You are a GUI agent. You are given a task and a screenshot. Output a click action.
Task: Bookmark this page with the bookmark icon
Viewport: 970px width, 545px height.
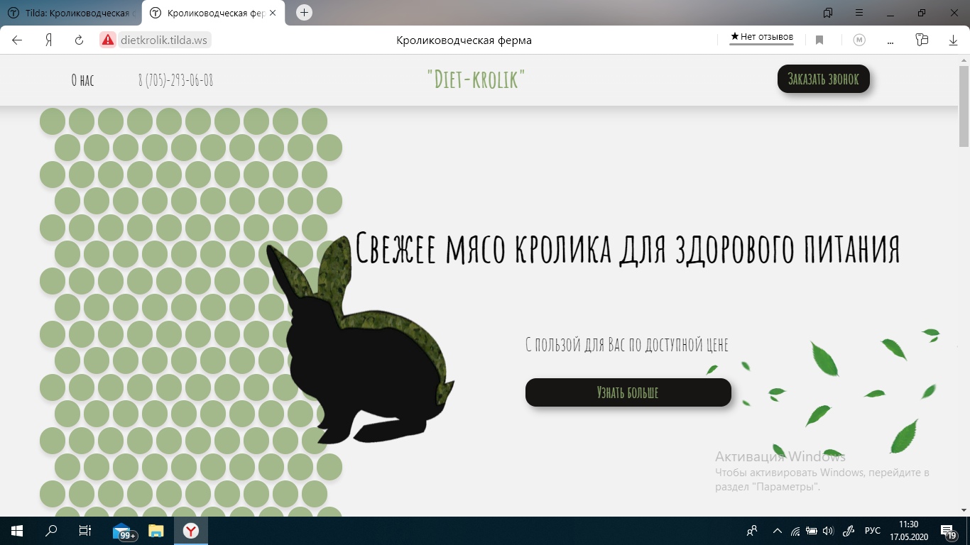819,40
